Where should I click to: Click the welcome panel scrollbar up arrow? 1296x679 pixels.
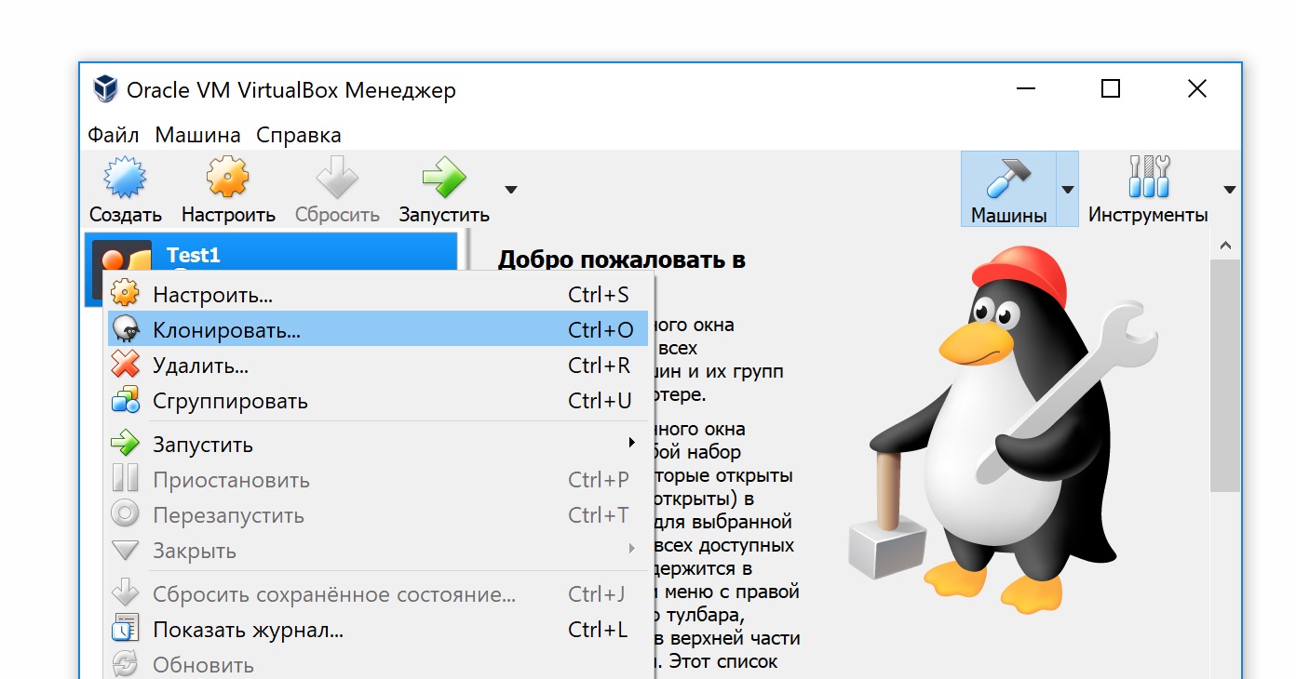[1225, 246]
